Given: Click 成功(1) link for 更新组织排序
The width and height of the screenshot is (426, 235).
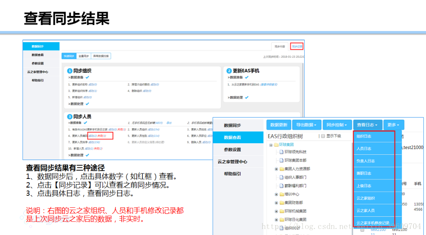Looking at the screenshot, I should coord(93,91).
